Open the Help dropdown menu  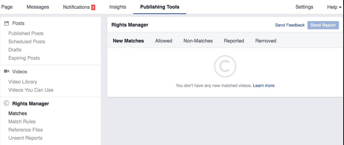click(x=334, y=7)
